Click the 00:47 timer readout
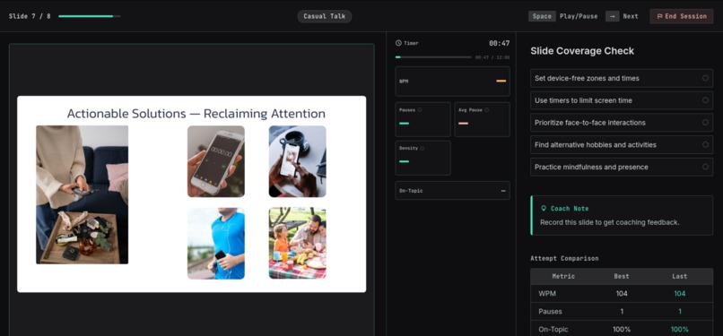 (x=500, y=43)
